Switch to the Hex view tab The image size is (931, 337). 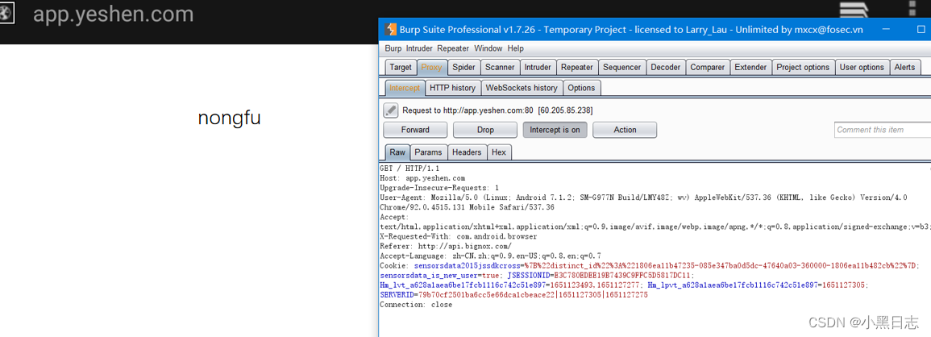point(499,152)
